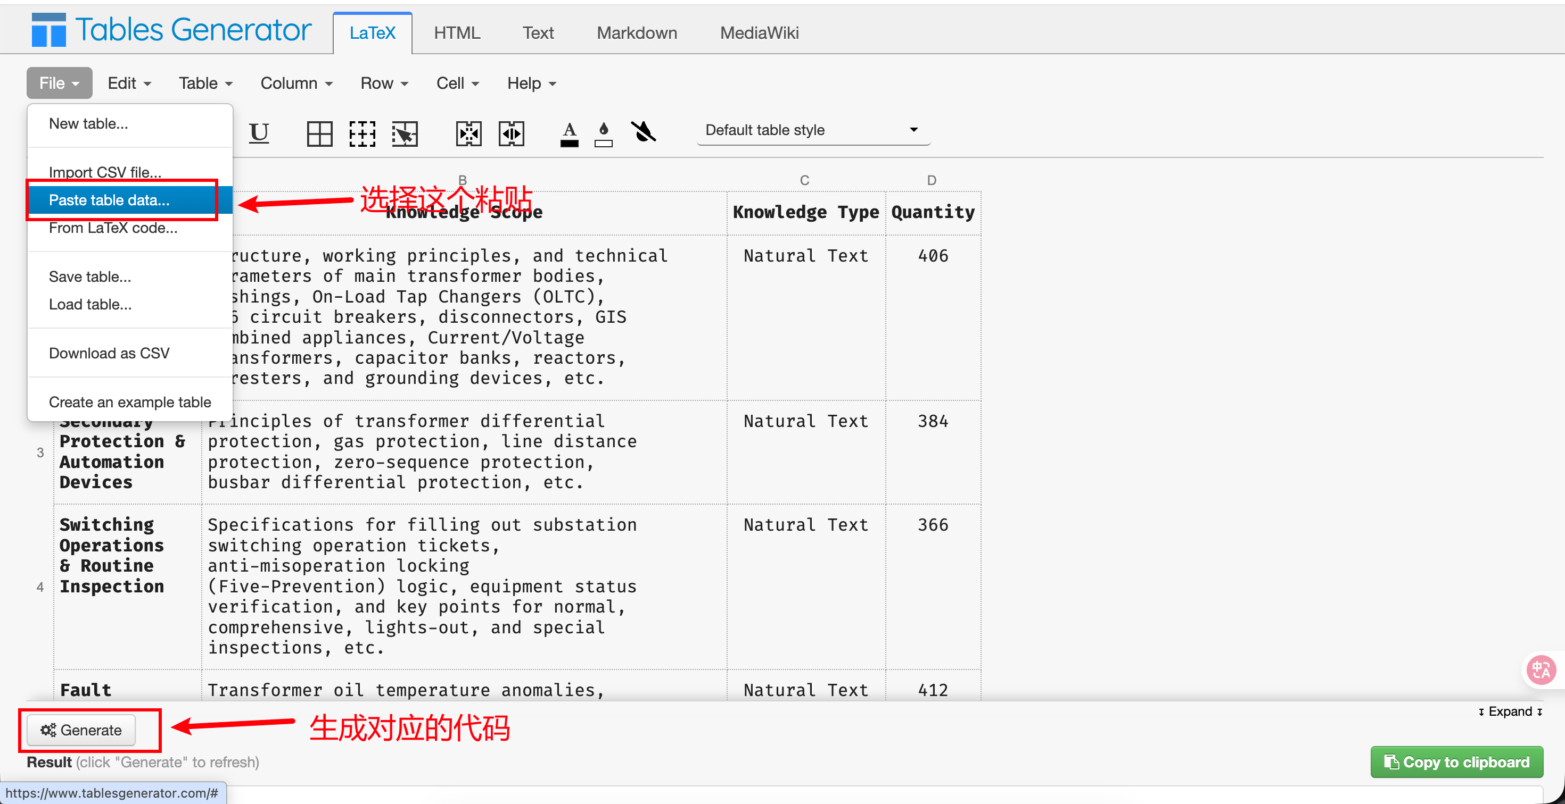Expand the result area with Expand control
The image size is (1565, 804).
pyautogui.click(x=1510, y=711)
